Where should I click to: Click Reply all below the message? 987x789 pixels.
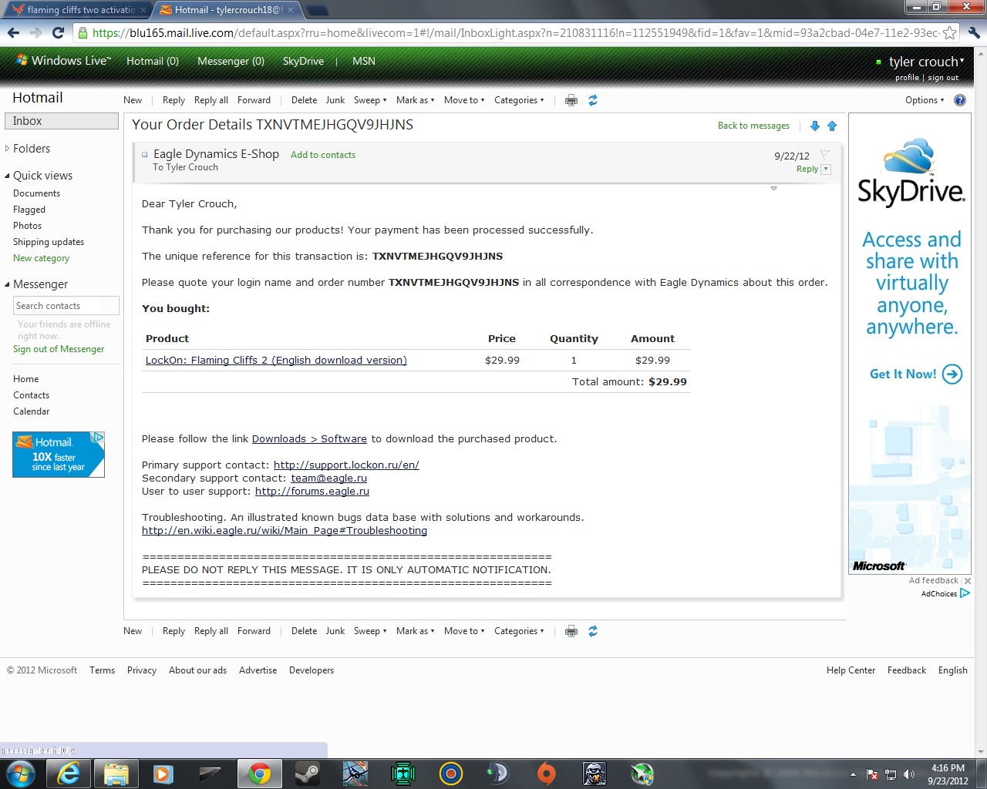[x=211, y=631]
